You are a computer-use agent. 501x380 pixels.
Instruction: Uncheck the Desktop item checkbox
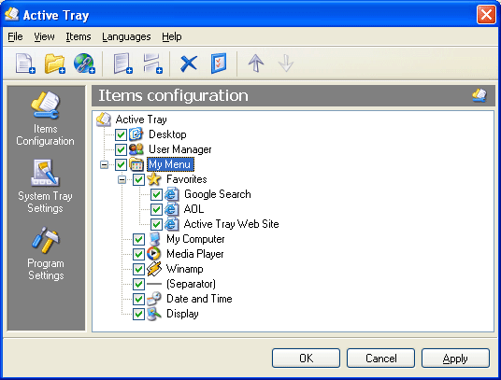(121, 134)
